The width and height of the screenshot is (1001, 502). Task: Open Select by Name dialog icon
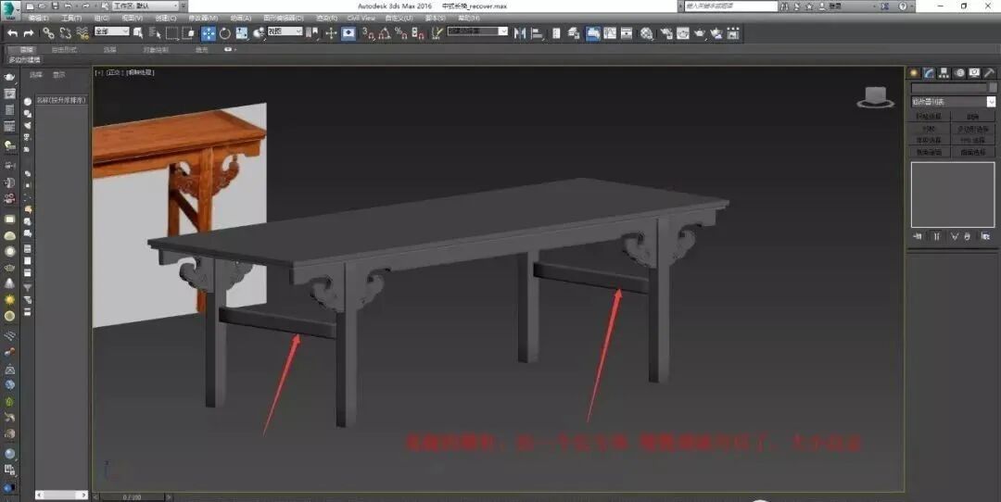point(155,33)
